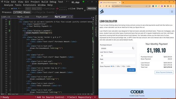Expand Add to Source Control options
The image size is (176, 99).
65,97
